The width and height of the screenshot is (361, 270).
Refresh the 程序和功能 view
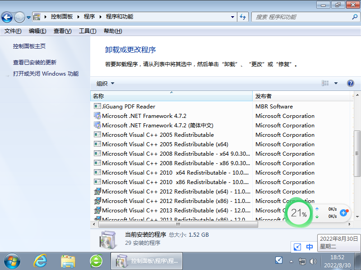[x=243, y=17]
